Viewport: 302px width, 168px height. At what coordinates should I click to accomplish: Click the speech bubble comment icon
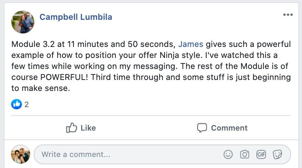(202, 128)
